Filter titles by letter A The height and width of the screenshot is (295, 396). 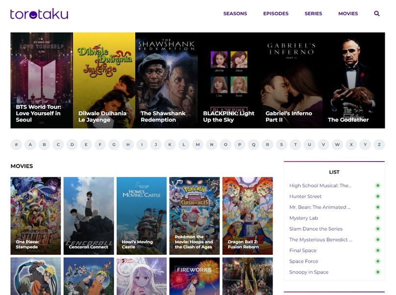click(30, 145)
